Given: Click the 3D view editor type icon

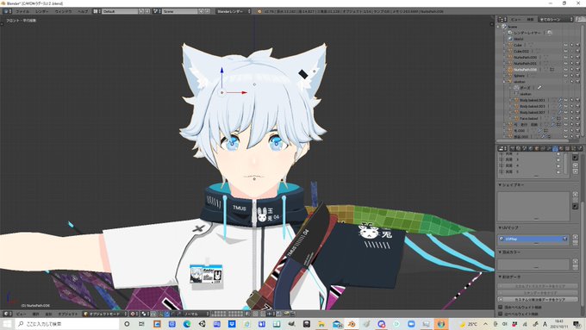Looking at the screenshot, I should (8, 314).
